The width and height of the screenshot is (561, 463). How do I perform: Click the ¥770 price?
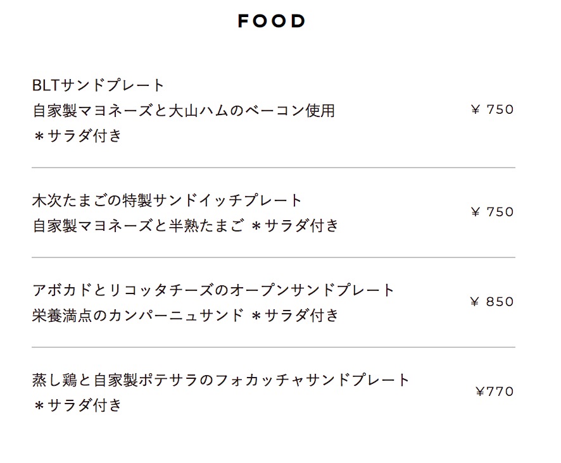click(x=495, y=392)
